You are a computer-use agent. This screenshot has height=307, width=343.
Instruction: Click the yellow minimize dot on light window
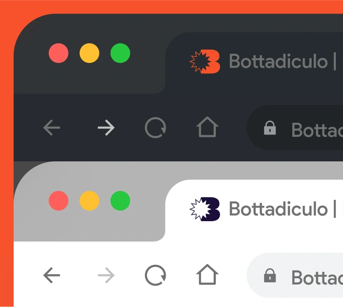tap(89, 201)
